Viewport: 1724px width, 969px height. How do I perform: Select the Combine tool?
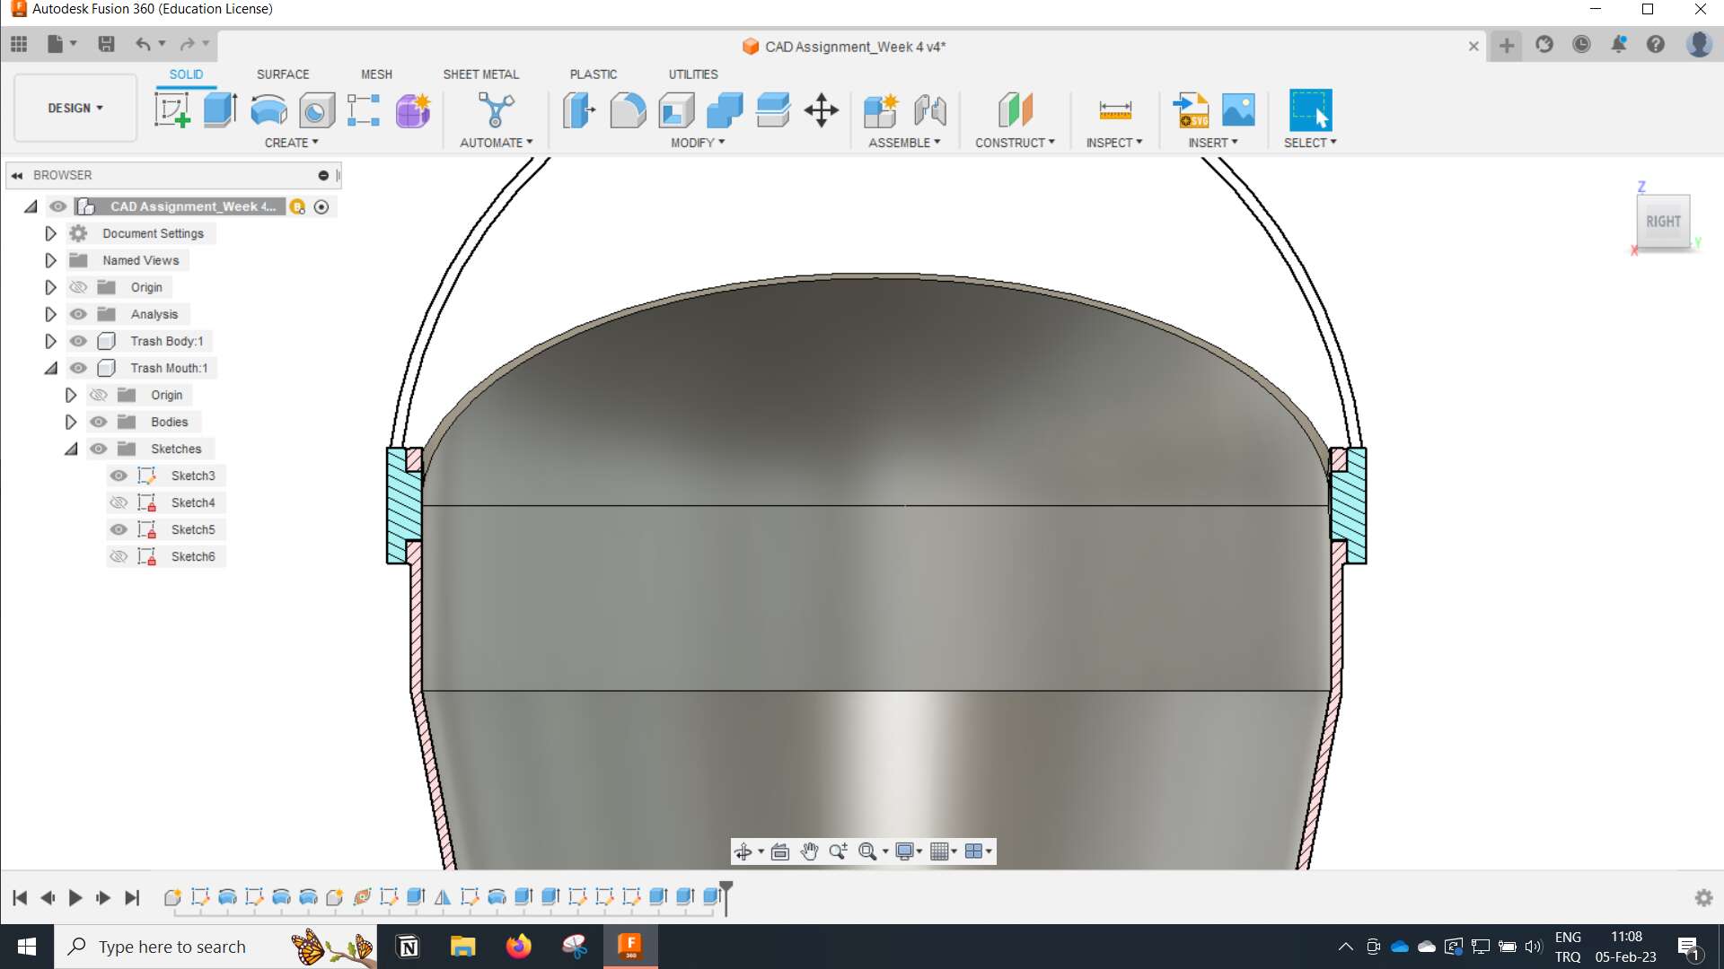(725, 110)
